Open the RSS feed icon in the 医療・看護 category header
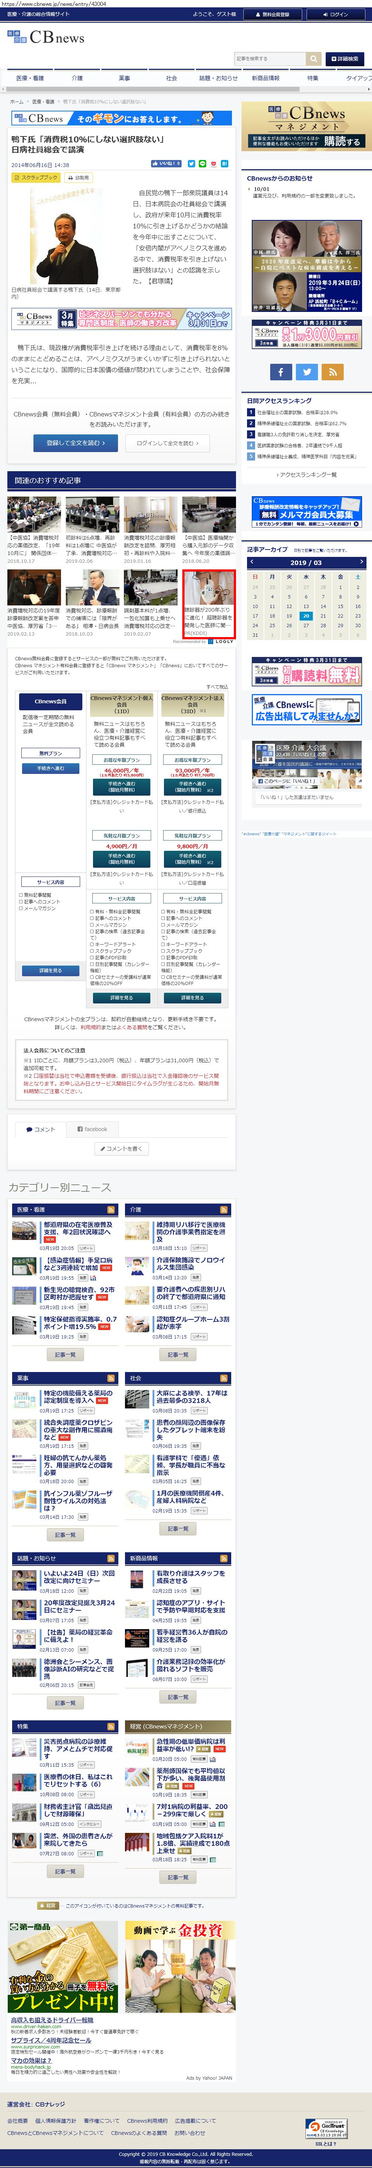Viewport: 372px width, 2168px height. click(111, 1210)
